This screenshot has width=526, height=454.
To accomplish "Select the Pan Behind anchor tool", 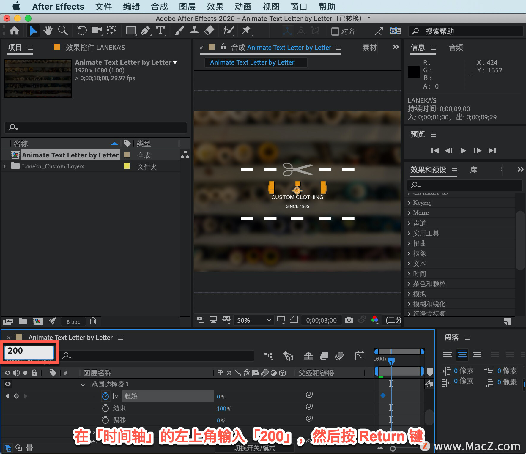I will coord(112,31).
